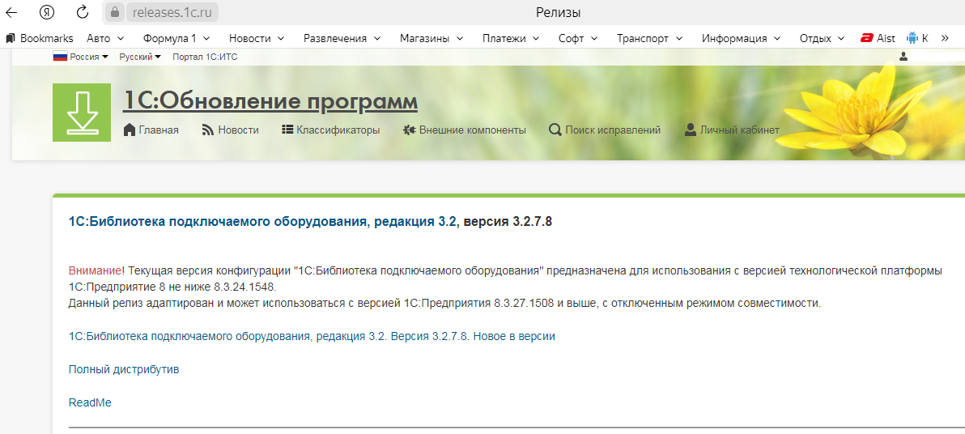Image resolution: width=965 pixels, height=434 pixels.
Task: Open the Новости site menu item
Action: (x=231, y=130)
